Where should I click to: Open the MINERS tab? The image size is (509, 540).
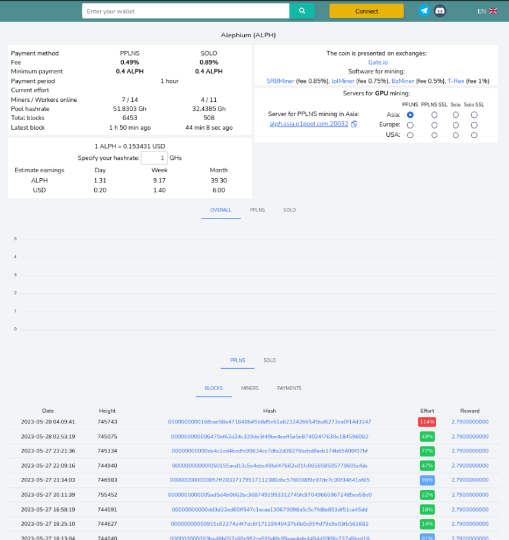(250, 388)
